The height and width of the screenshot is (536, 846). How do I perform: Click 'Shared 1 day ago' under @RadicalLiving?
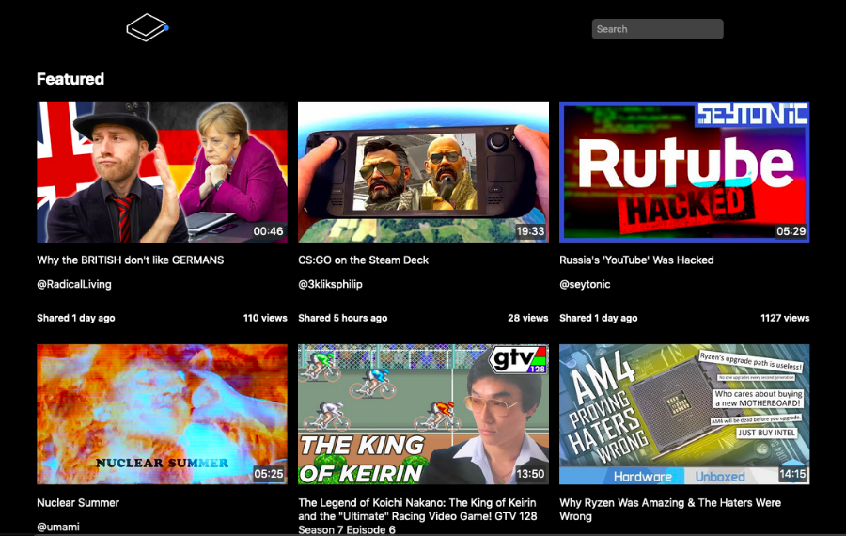point(75,318)
